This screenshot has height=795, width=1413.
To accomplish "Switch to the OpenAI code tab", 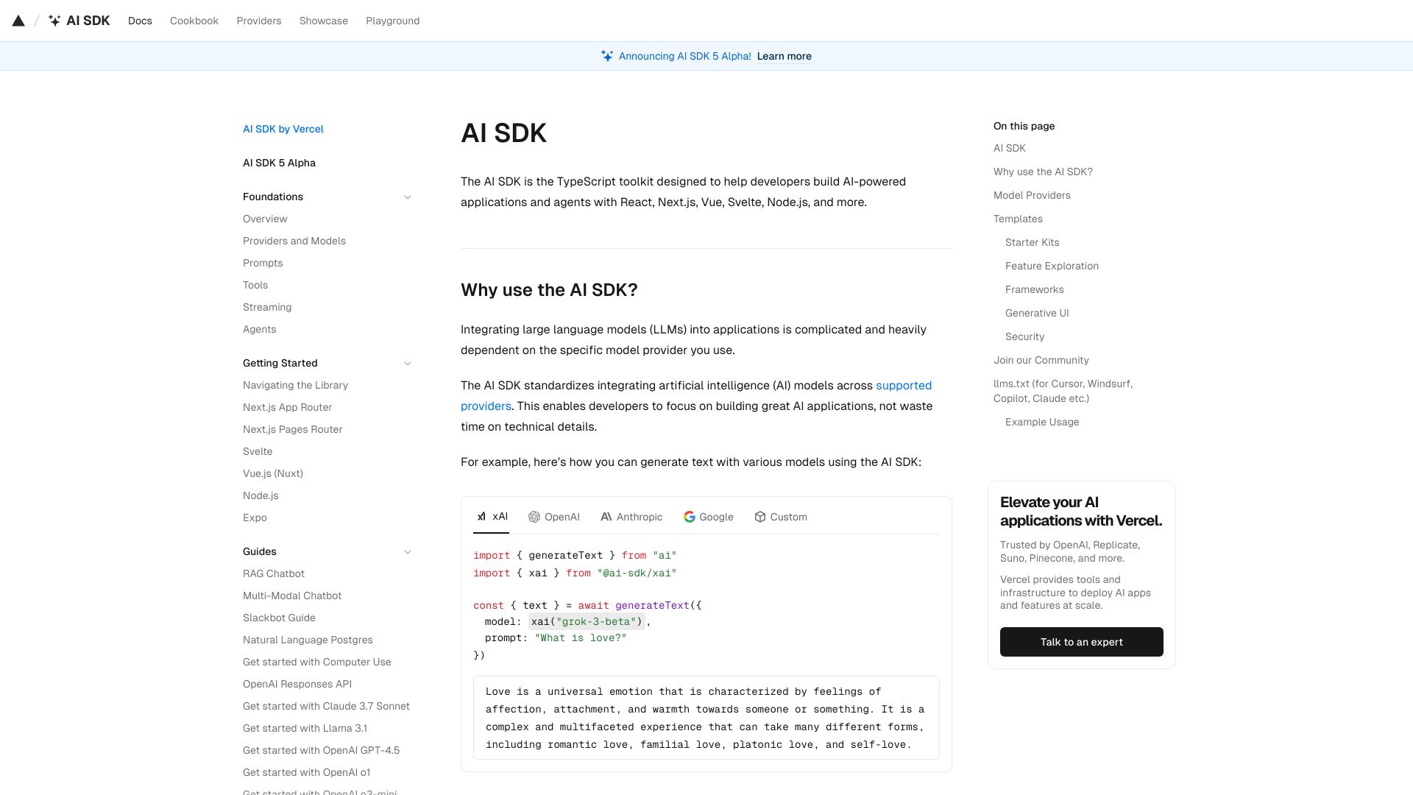I will [554, 517].
